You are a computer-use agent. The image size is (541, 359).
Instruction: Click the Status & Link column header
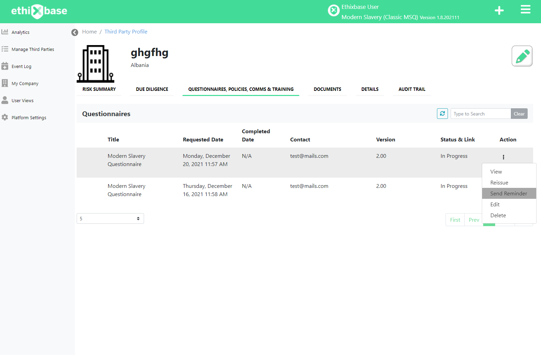(458, 139)
